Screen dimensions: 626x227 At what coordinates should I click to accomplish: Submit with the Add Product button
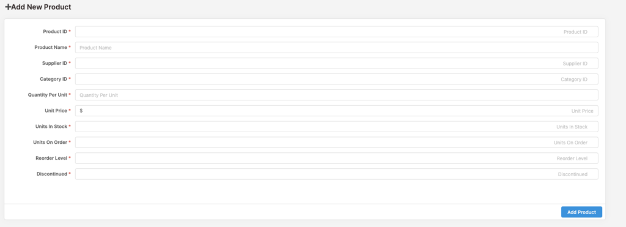(581, 212)
